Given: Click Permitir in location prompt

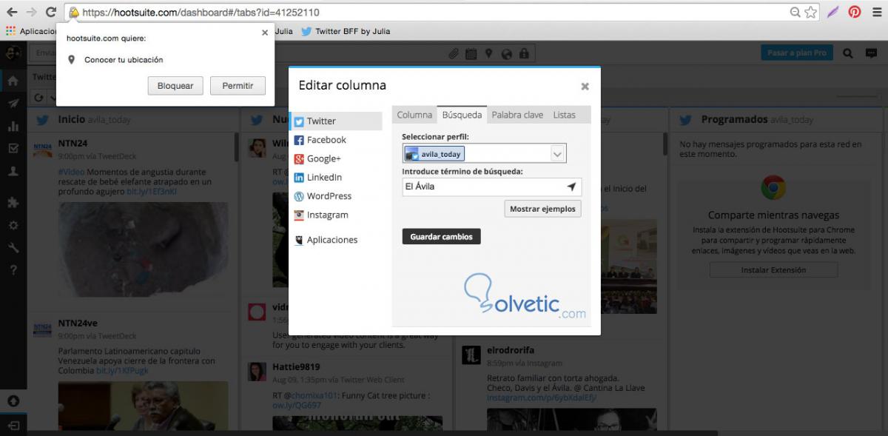Looking at the screenshot, I should click(238, 86).
